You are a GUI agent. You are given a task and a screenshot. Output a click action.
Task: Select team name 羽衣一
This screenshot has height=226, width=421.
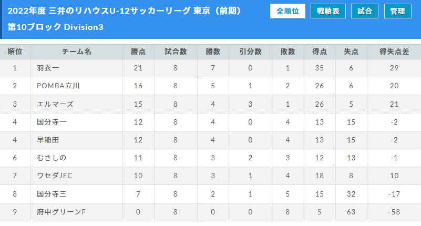[x=48, y=68]
